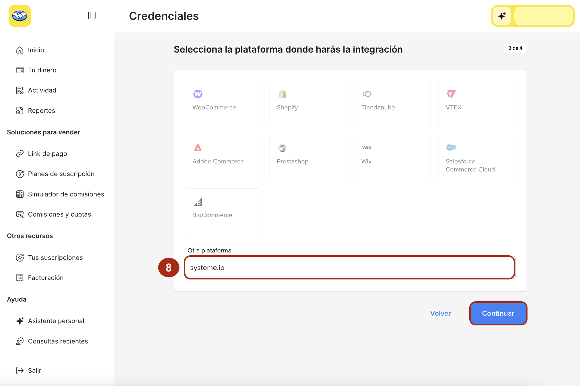Click the Actividad list icon
The image size is (580, 386).
20,90
